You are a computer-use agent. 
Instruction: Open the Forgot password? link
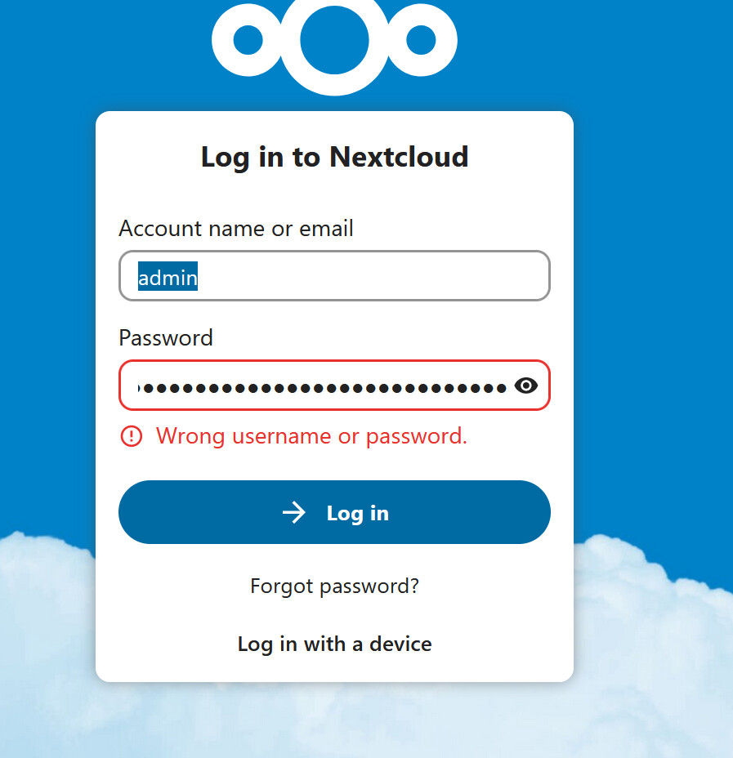pos(334,586)
